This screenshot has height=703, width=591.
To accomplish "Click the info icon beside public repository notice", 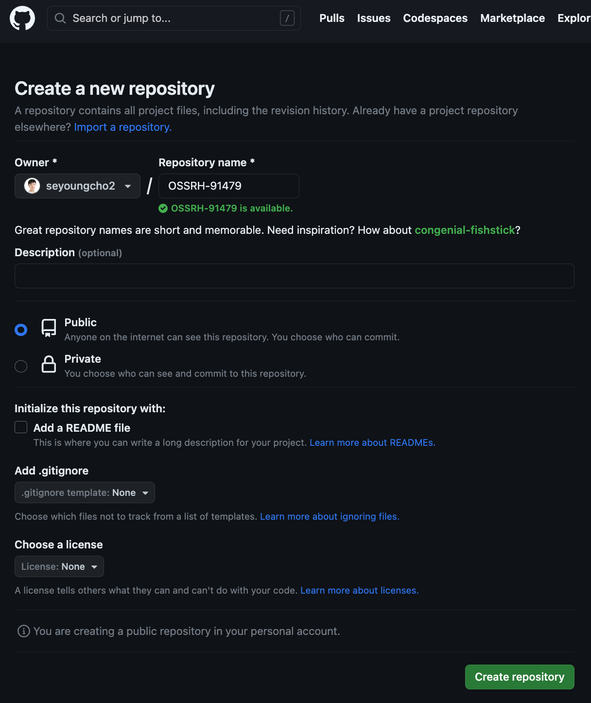I will point(23,631).
